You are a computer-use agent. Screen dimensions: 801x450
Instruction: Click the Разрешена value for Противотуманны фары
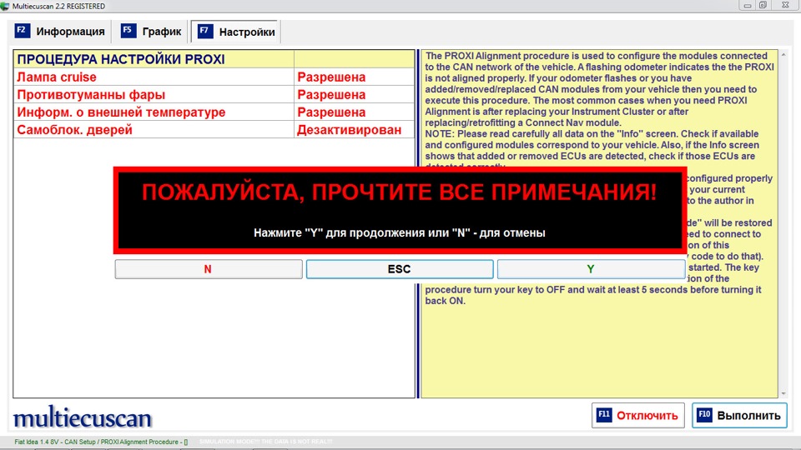point(331,94)
